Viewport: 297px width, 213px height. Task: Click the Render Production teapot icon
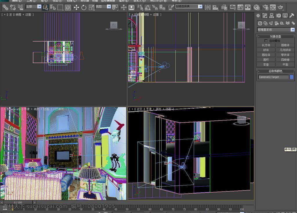point(280,7)
